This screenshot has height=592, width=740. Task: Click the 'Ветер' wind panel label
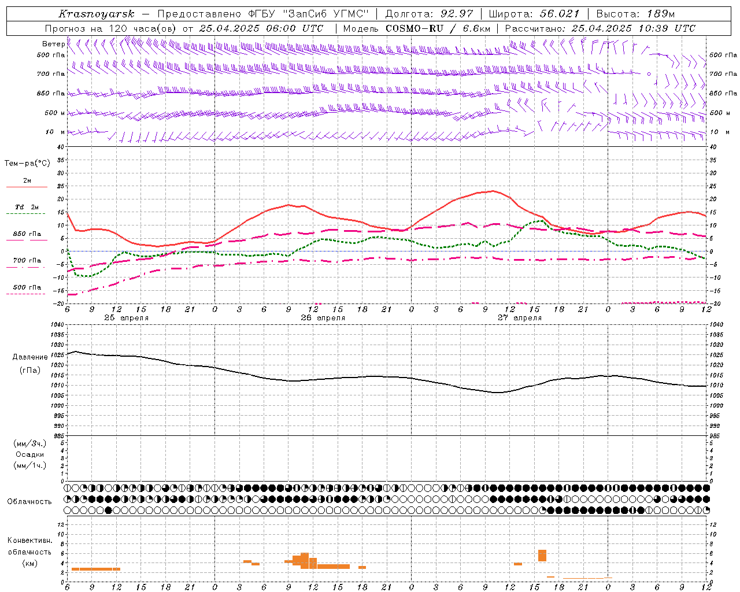53,44
